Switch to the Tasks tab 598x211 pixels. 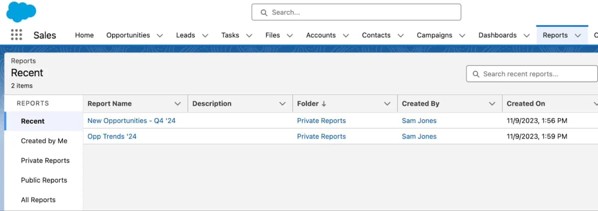click(x=230, y=35)
